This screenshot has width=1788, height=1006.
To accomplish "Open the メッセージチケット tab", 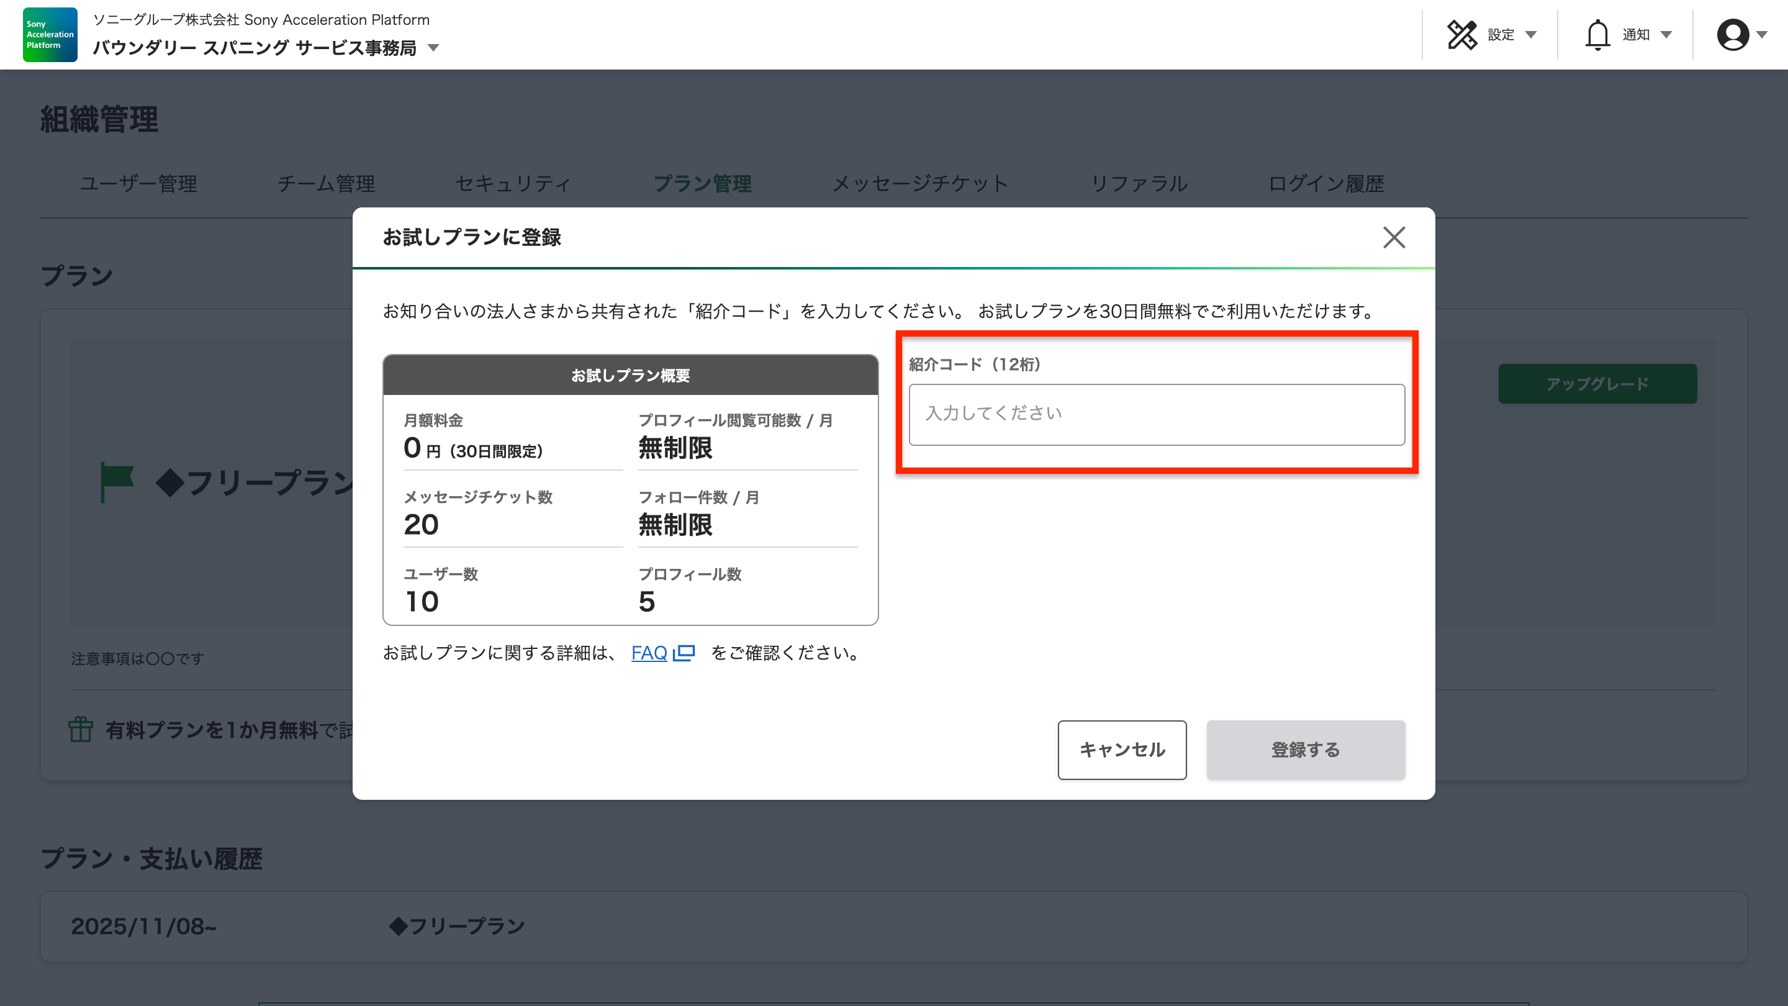I will coord(919,184).
